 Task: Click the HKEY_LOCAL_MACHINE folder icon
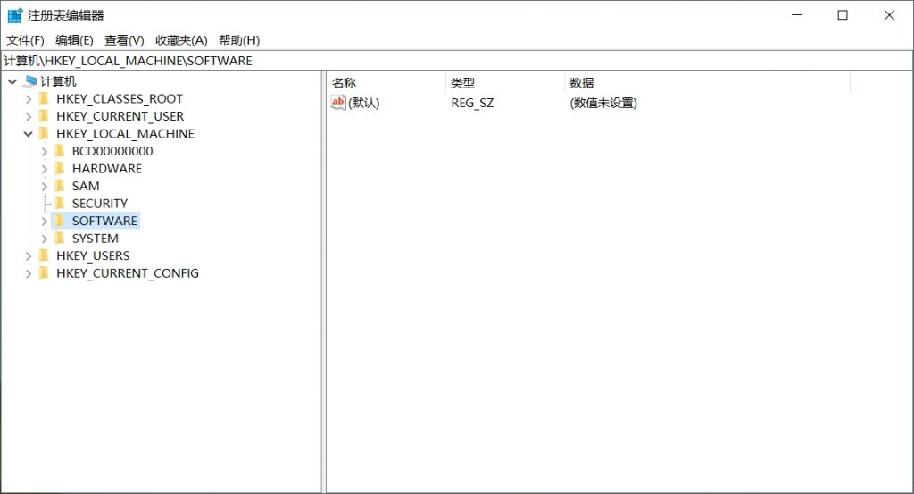[x=44, y=134]
